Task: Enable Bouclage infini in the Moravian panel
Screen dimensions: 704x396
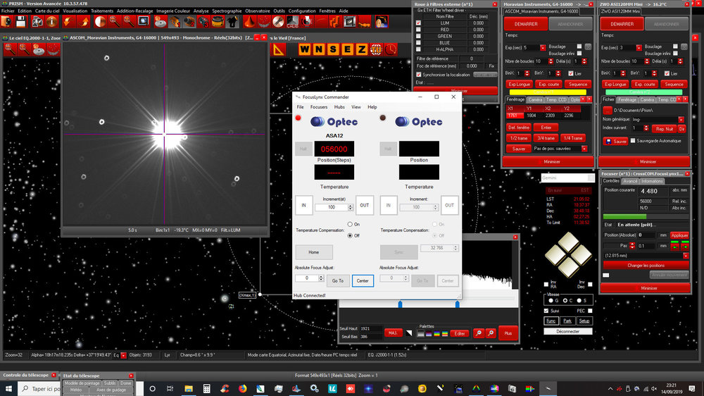Action: tap(579, 54)
